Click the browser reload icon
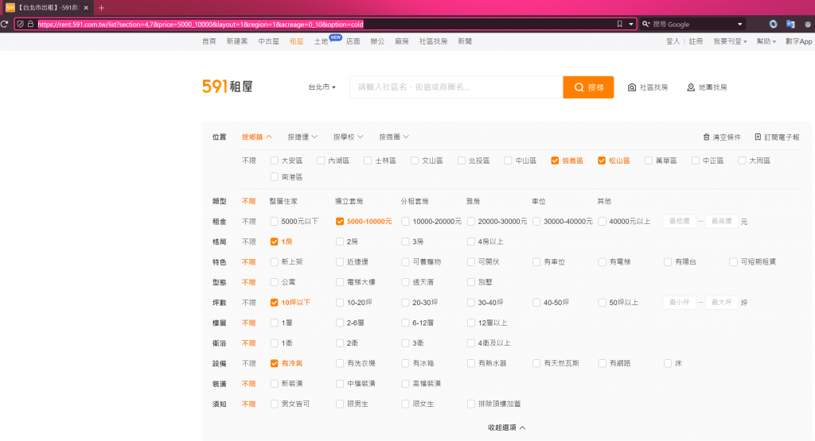This screenshot has width=815, height=441. [4, 24]
